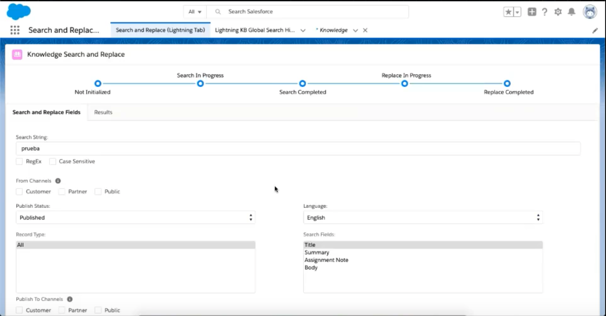Check Customer under From Channels

19,192
